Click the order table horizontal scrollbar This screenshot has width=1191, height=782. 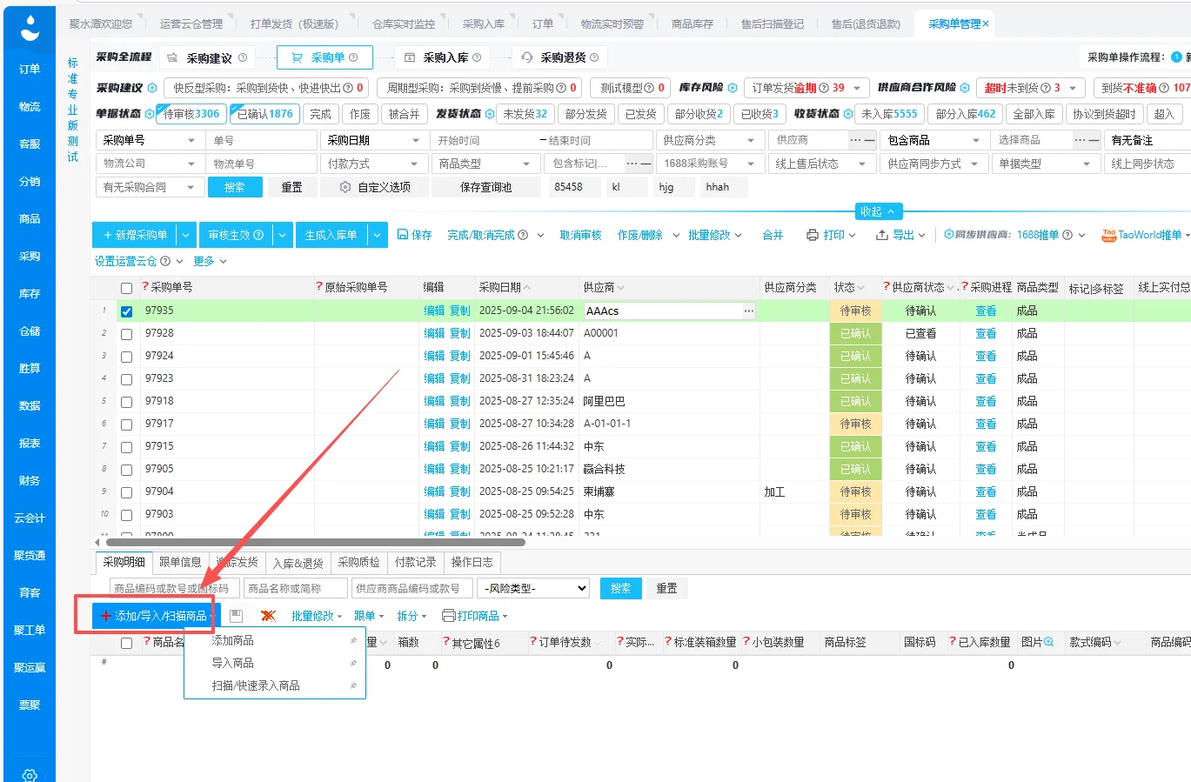tap(315, 542)
